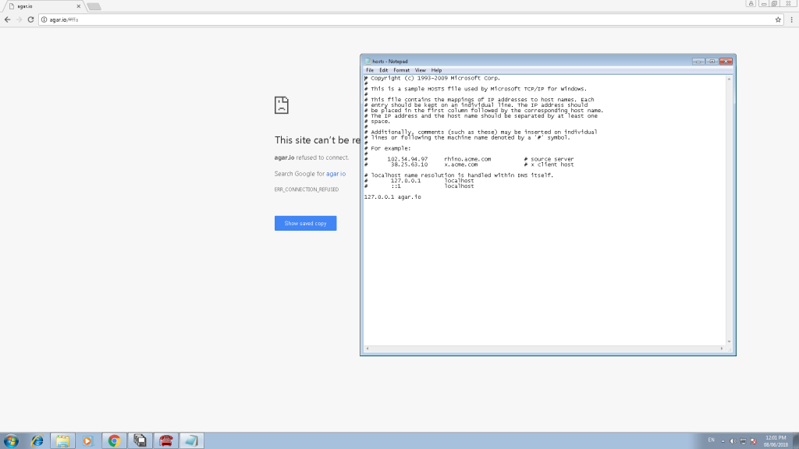The width and height of the screenshot is (799, 449).
Task: Open the stacked monitors taskbar app
Action: (140, 441)
